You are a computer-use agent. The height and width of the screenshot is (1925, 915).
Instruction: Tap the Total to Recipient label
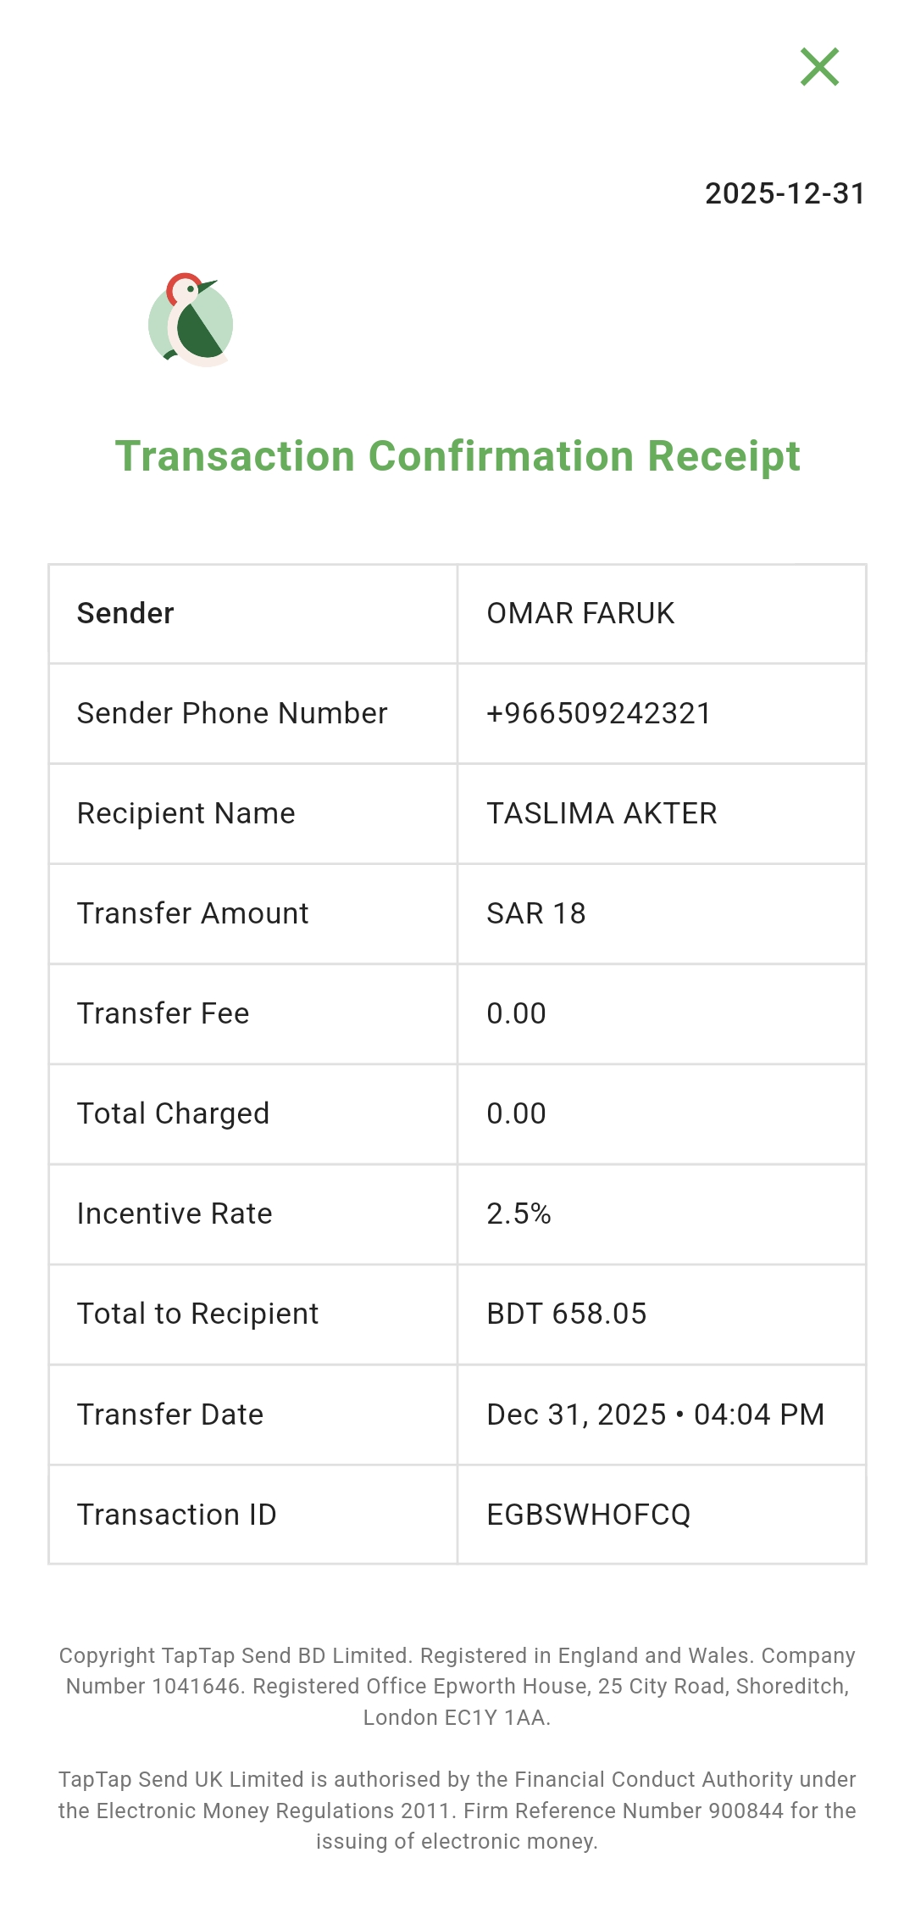pos(197,1314)
